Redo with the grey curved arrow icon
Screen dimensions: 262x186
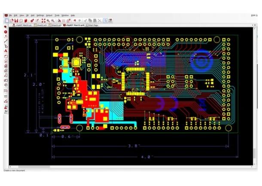[79, 21]
